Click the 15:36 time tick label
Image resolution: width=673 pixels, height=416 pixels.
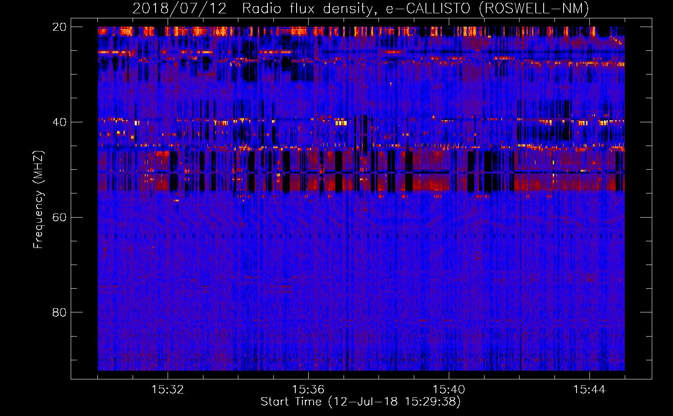coord(308,390)
